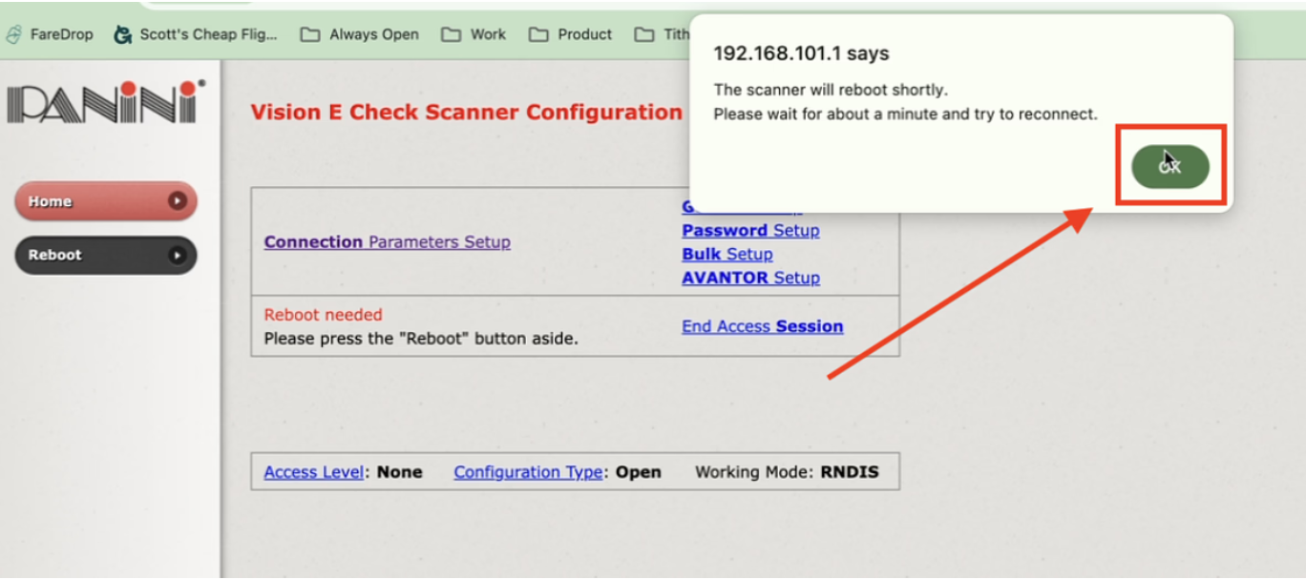Image resolution: width=1306 pixels, height=580 pixels.
Task: Click the red arrow icon on Home button
Action: (x=179, y=201)
